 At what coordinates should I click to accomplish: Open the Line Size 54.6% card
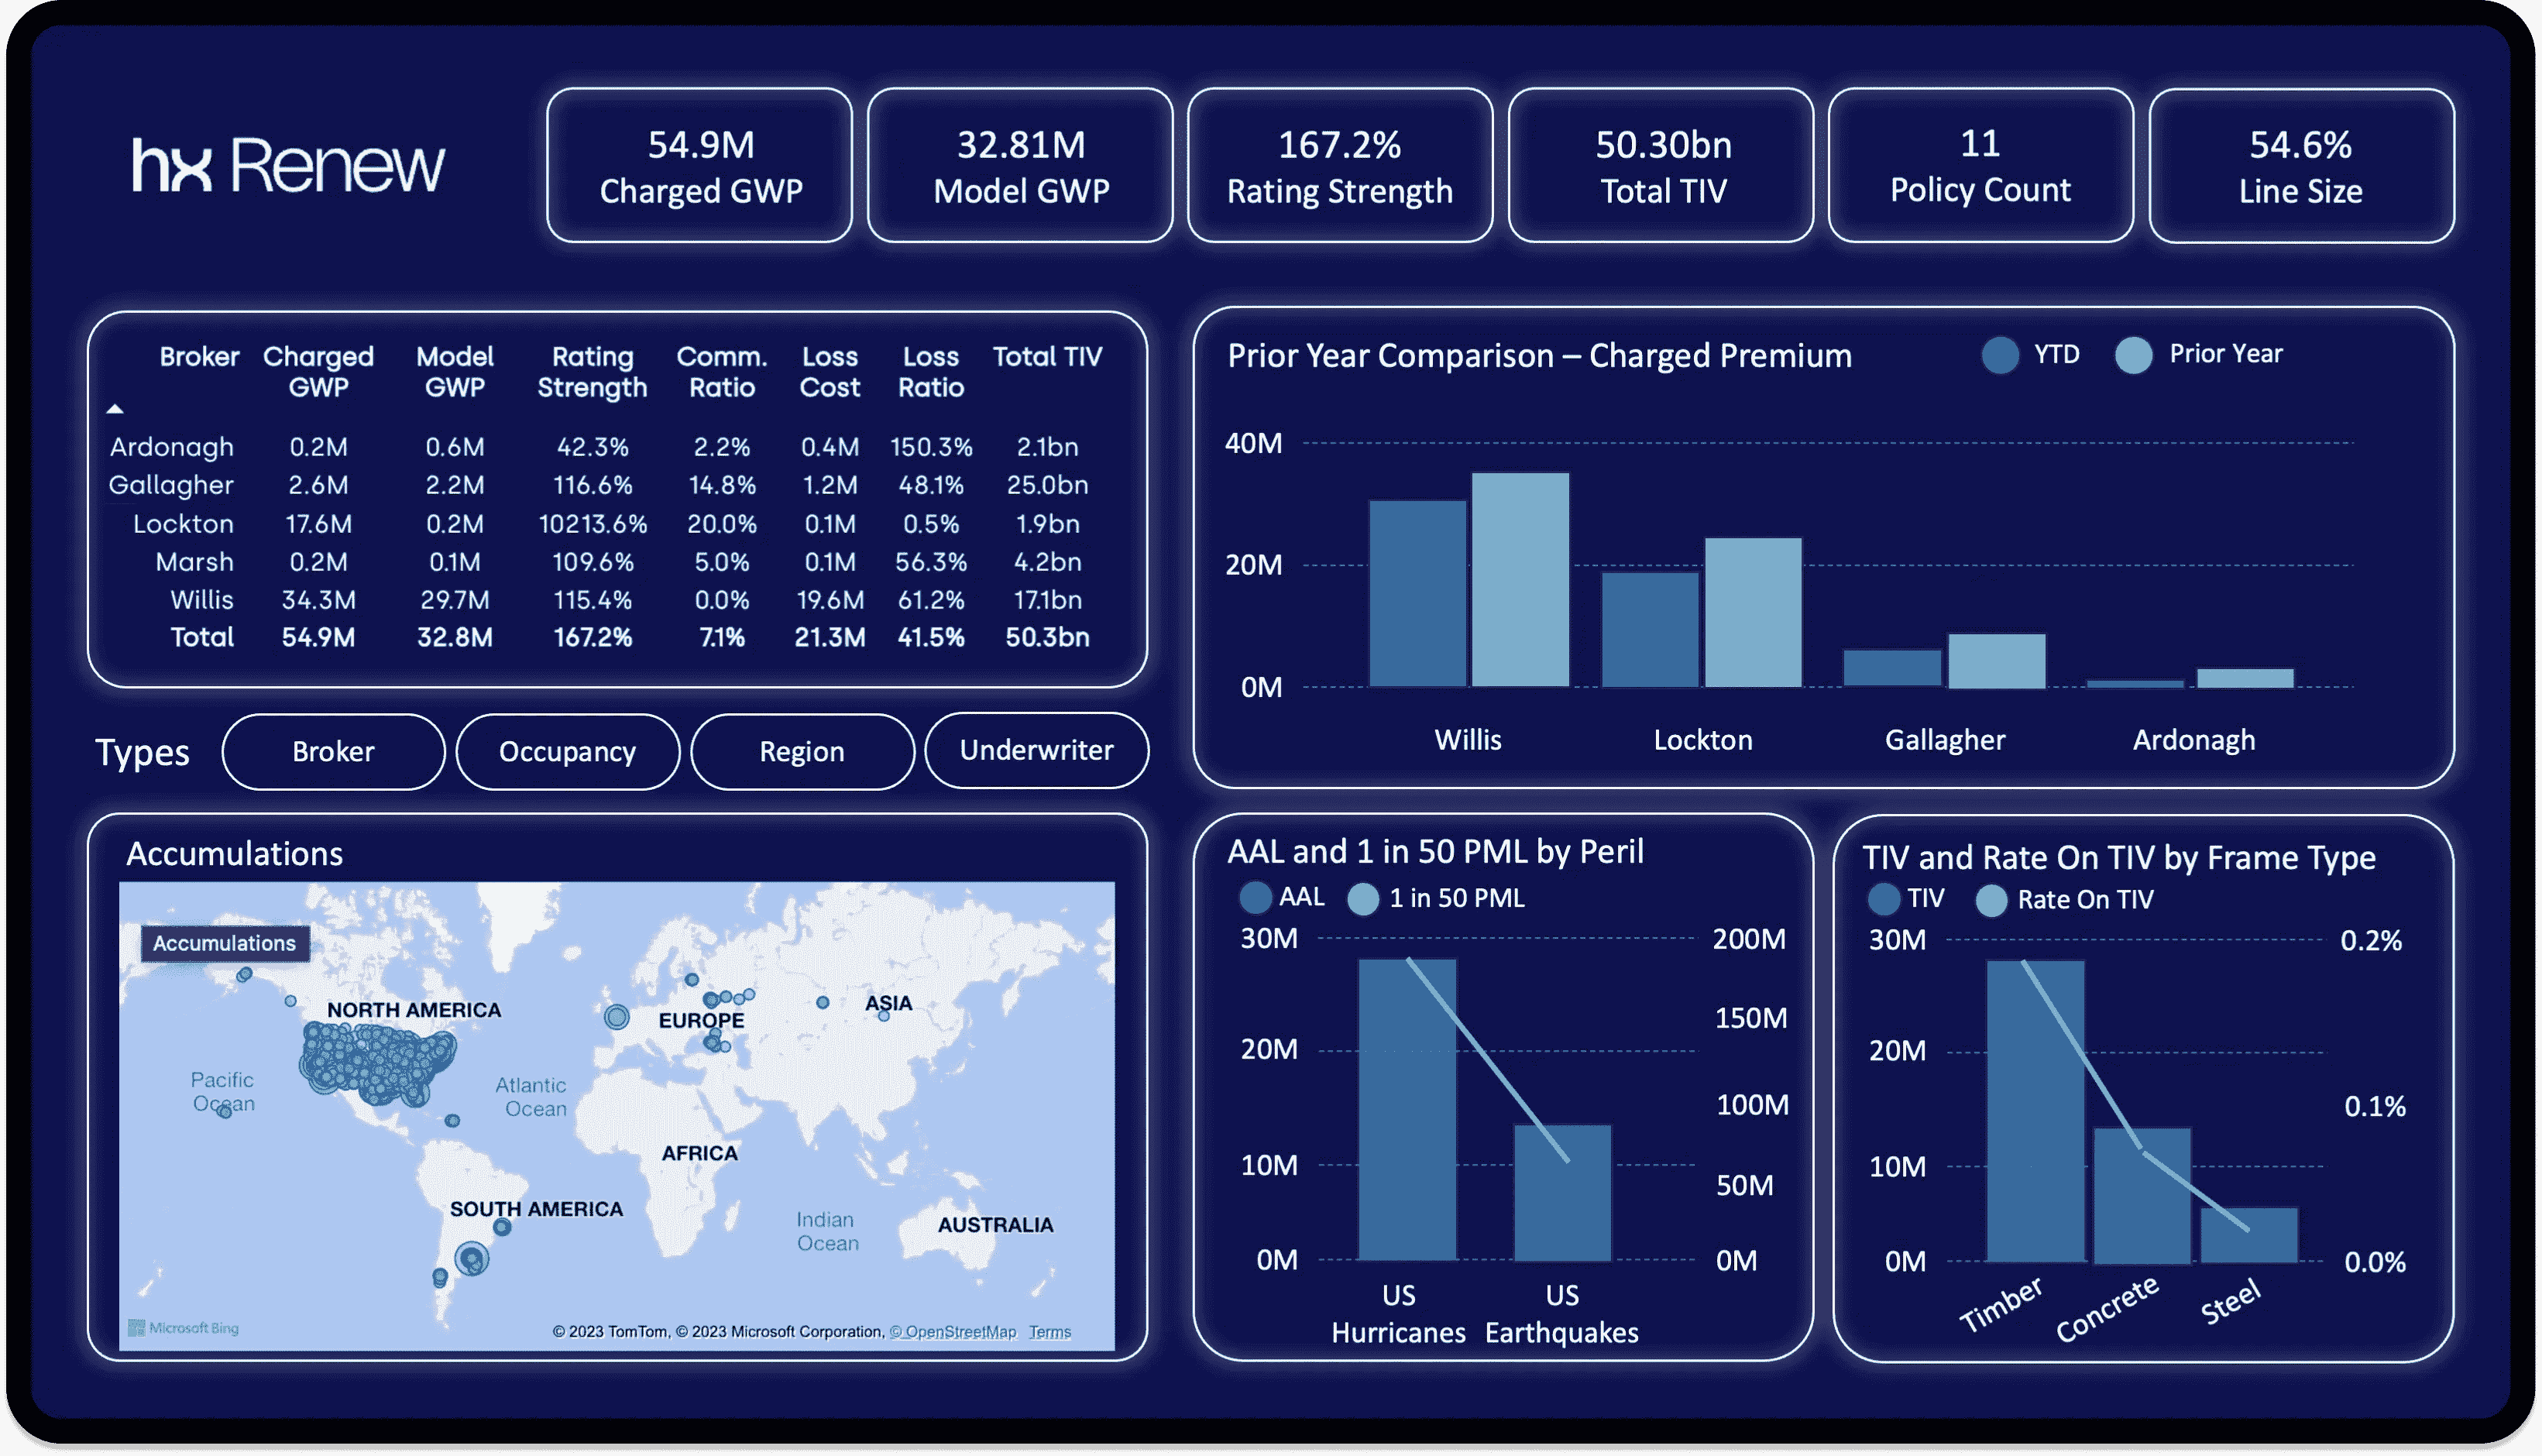pos(2301,166)
